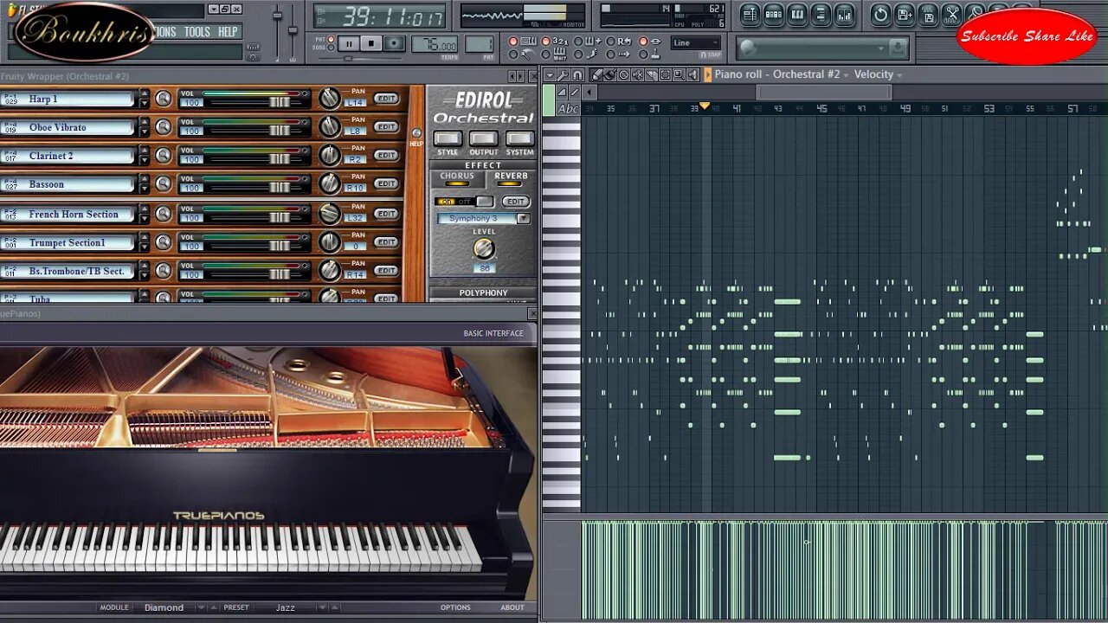The width and height of the screenshot is (1108, 623).
Task: Click EDIT button on Clarinet 2 row
Action: tap(387, 156)
